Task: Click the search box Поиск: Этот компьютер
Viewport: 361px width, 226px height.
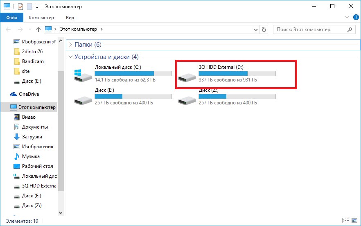Action: (x=311, y=29)
